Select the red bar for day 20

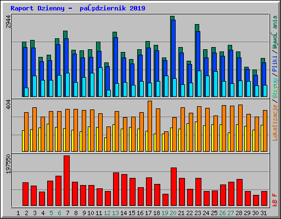[173, 187]
